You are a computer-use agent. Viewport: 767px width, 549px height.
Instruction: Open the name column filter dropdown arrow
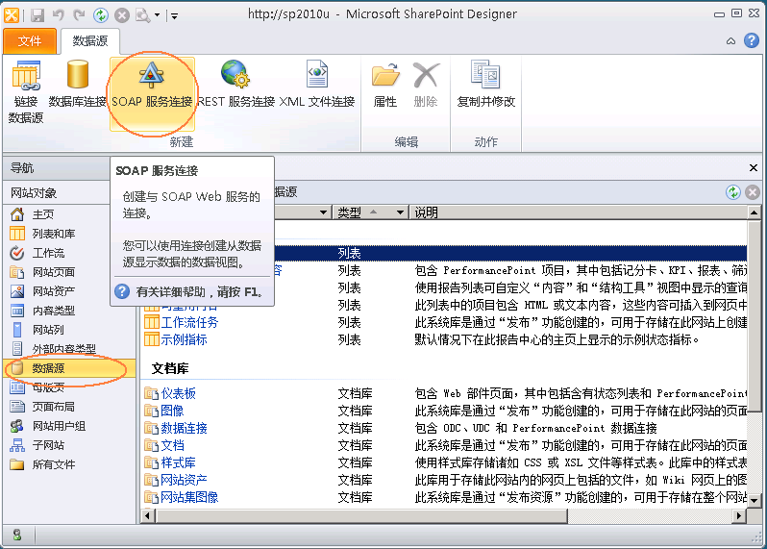pos(323,212)
